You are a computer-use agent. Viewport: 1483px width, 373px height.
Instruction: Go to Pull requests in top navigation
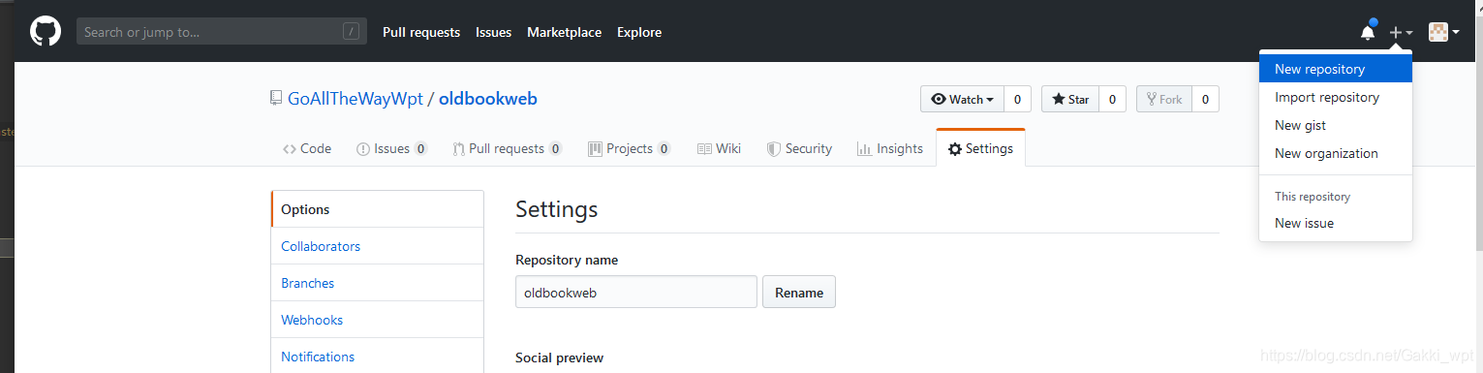tap(421, 32)
